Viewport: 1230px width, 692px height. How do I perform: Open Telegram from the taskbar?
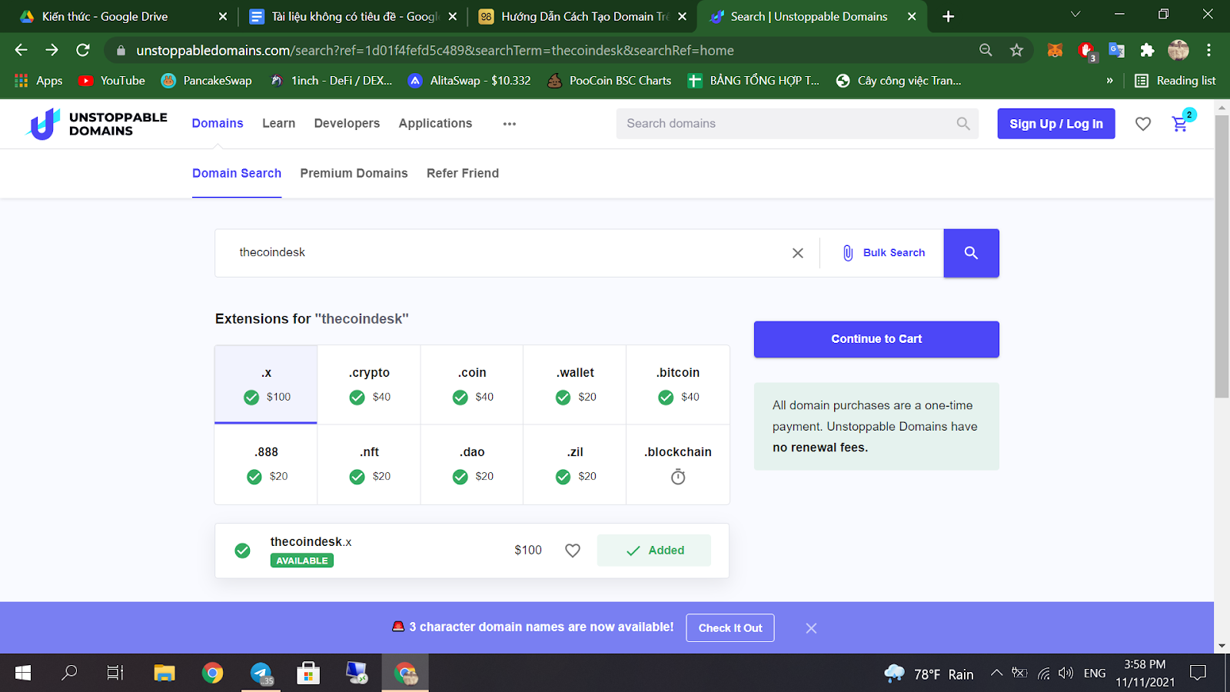point(261,673)
